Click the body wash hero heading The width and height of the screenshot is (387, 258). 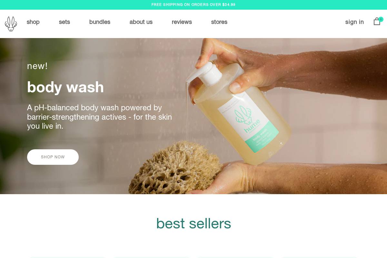[x=65, y=87]
